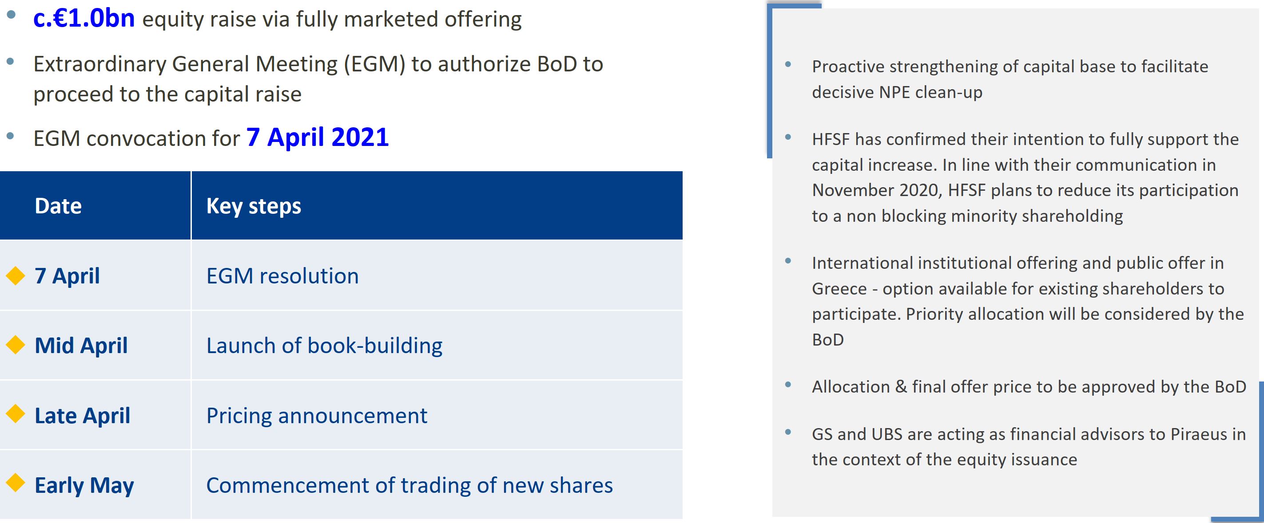This screenshot has height=523, width=1264.
Task: Click the Key steps column header
Action: click(x=253, y=206)
